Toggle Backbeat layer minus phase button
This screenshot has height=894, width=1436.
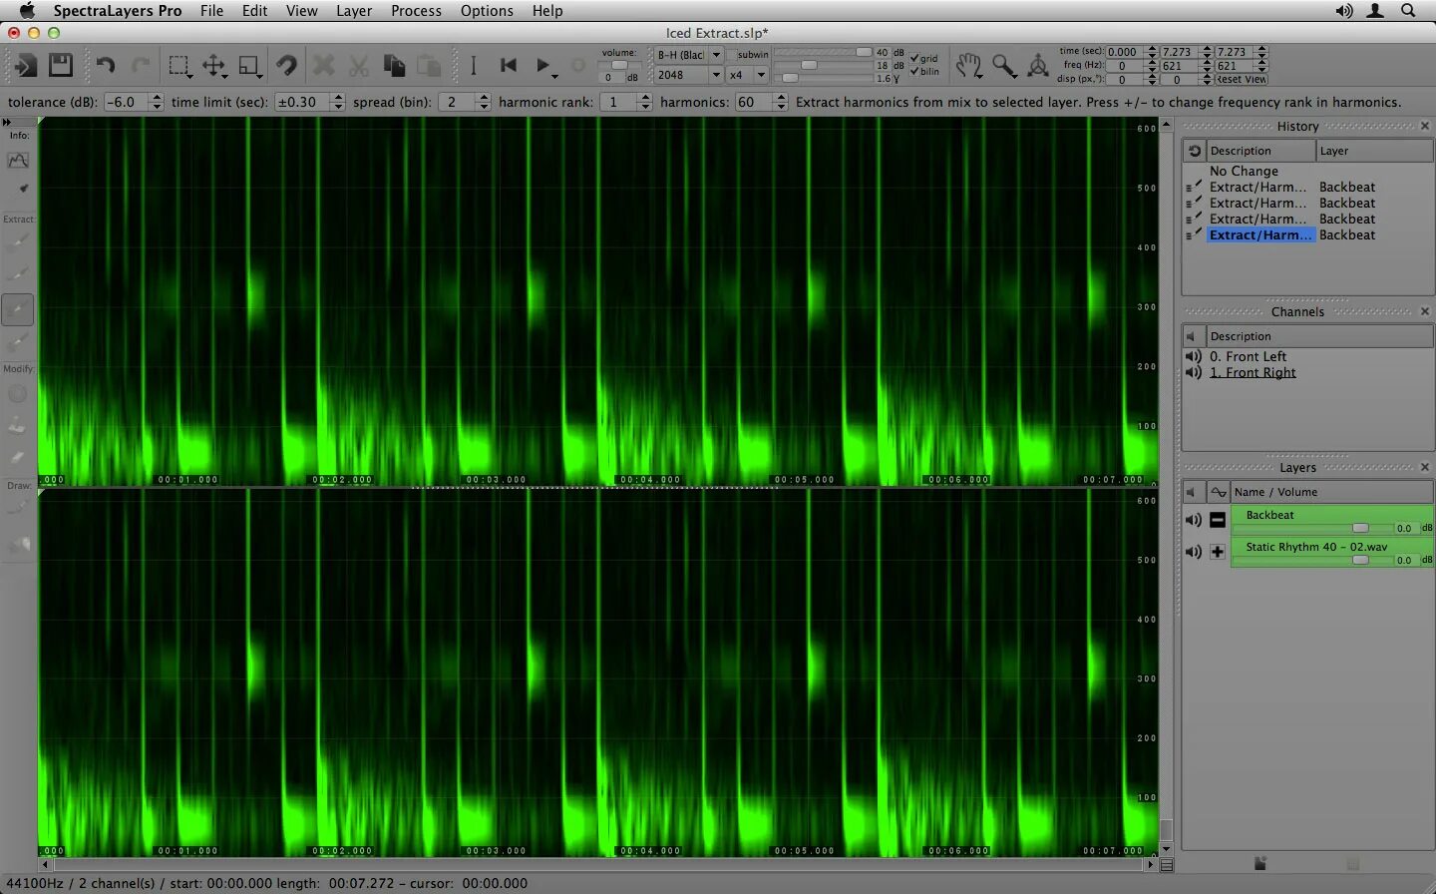(1218, 520)
